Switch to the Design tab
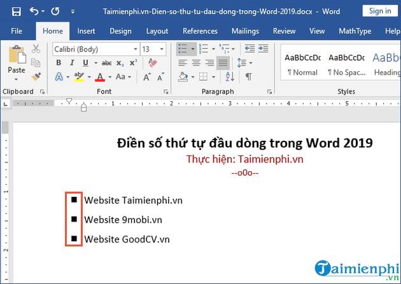This screenshot has width=401, height=284. (120, 31)
